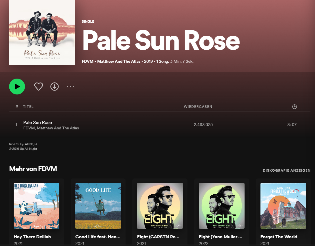Open Matthew And The Atlas under track

pos(58,128)
